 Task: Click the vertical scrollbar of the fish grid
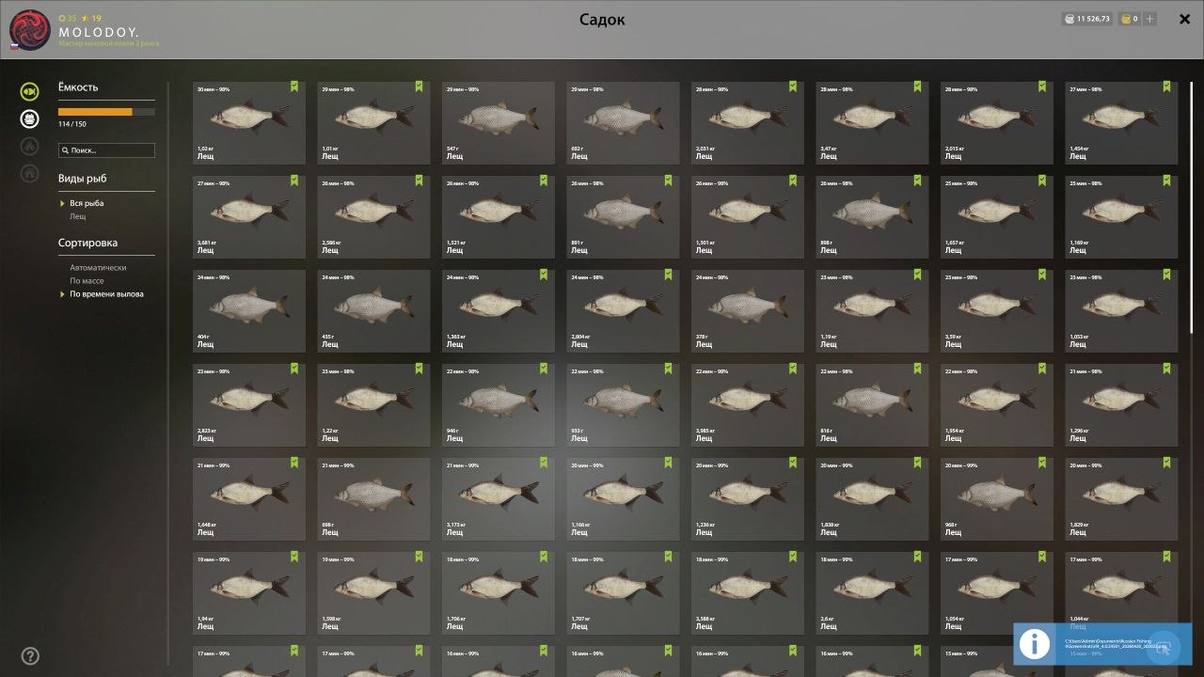1192,207
